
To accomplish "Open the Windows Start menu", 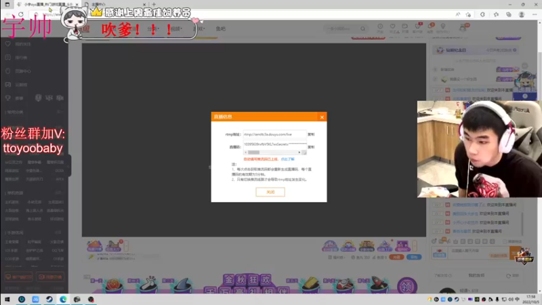I will (7, 299).
